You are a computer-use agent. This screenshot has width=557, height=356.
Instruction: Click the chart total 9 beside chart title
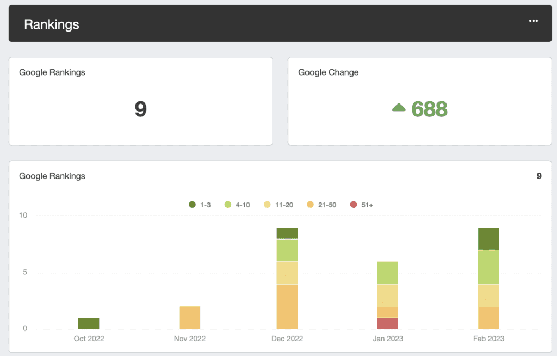[539, 176]
